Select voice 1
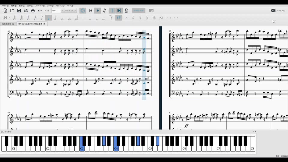This screenshot has width=288, height=162. [167, 18]
